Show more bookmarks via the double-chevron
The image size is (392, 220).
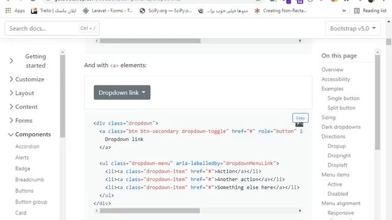tap(344, 11)
